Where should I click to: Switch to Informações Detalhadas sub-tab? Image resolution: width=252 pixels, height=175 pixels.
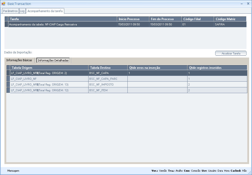click(x=53, y=60)
